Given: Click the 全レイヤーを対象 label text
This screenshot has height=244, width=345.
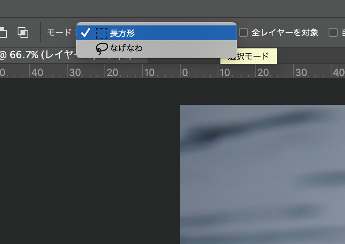Looking at the screenshot, I should pos(285,32).
